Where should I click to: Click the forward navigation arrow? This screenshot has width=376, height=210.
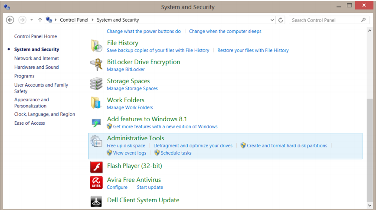point(22,20)
